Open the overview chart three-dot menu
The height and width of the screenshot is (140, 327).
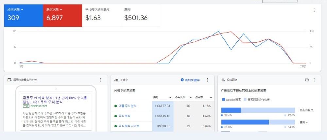coord(314,10)
